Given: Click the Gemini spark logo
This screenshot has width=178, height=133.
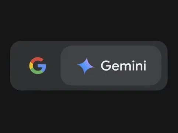Looking at the screenshot, I should 86,65.
